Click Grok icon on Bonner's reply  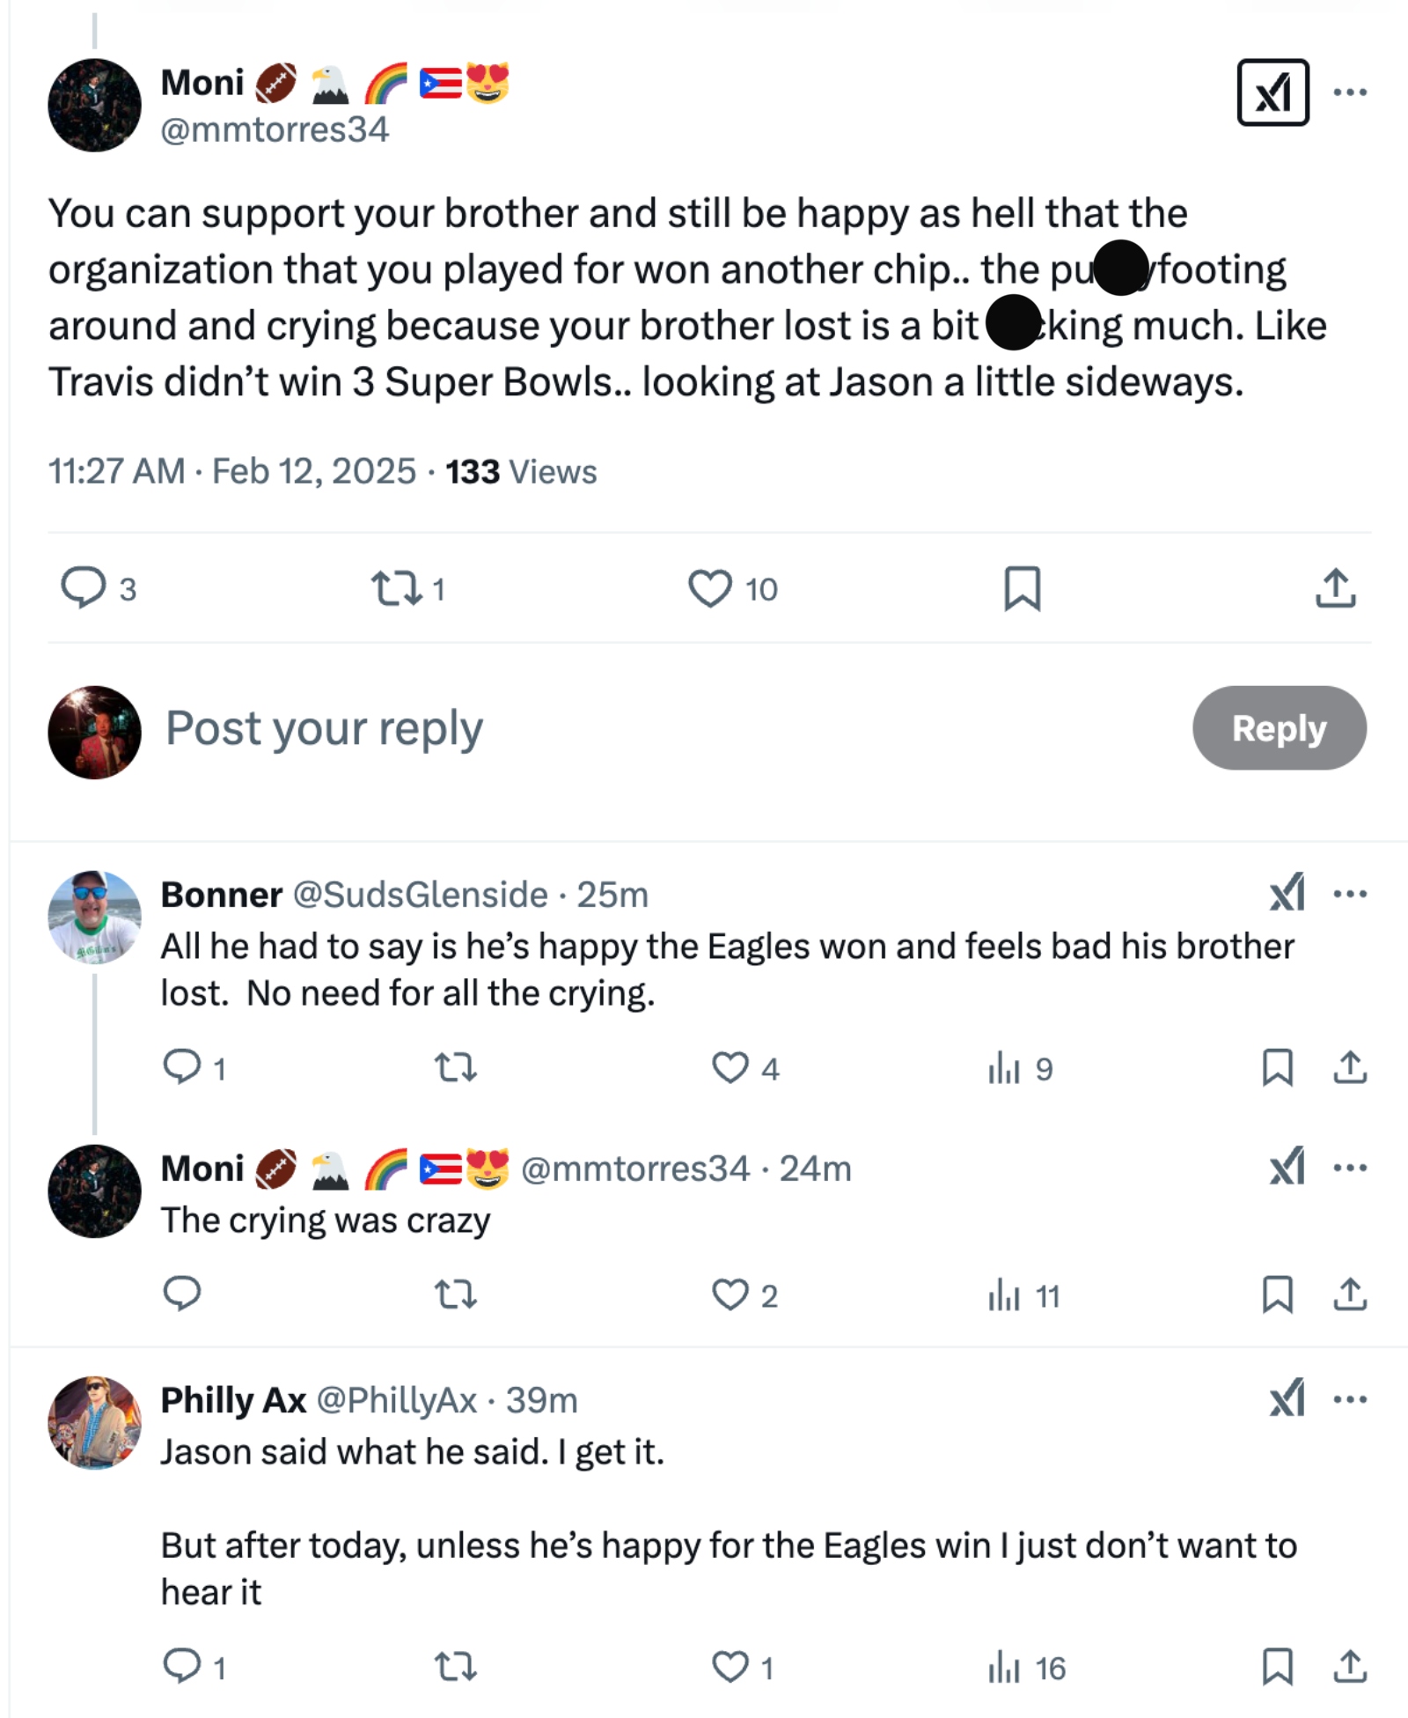pos(1287,895)
